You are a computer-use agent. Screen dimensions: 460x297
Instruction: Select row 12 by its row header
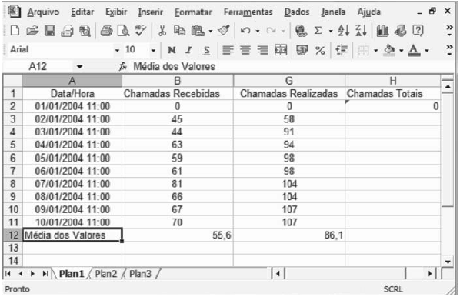pyautogui.click(x=12, y=235)
